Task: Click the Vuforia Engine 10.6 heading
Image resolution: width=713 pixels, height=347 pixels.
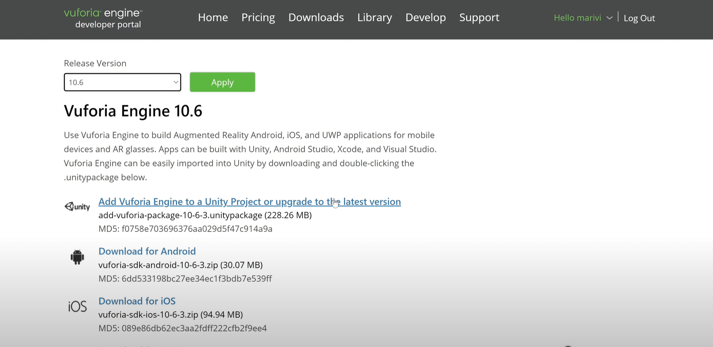Action: [133, 111]
